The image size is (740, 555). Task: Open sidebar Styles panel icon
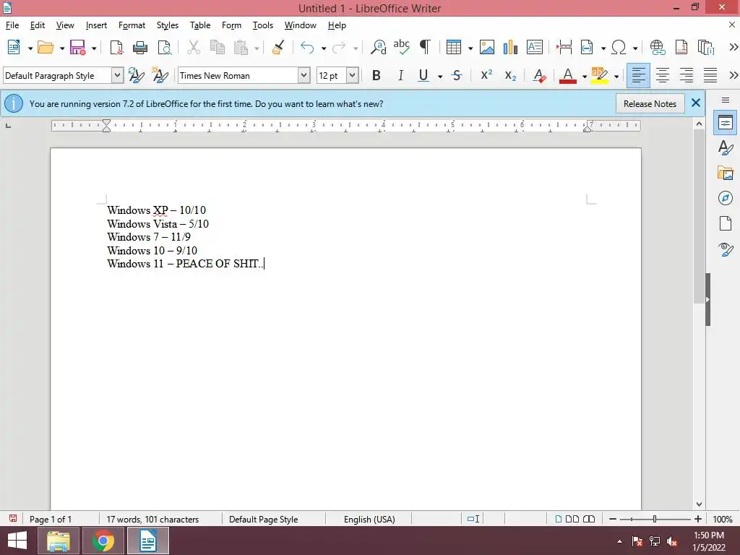click(x=726, y=147)
